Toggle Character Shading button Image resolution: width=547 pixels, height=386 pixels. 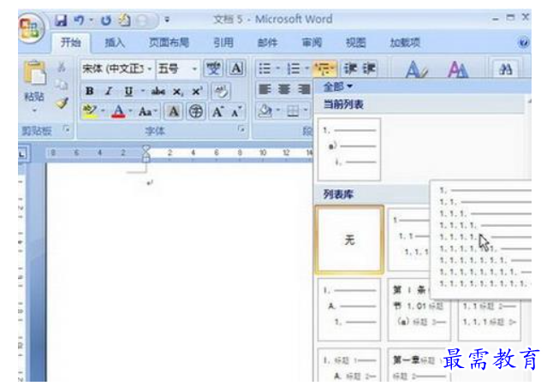coord(174,112)
